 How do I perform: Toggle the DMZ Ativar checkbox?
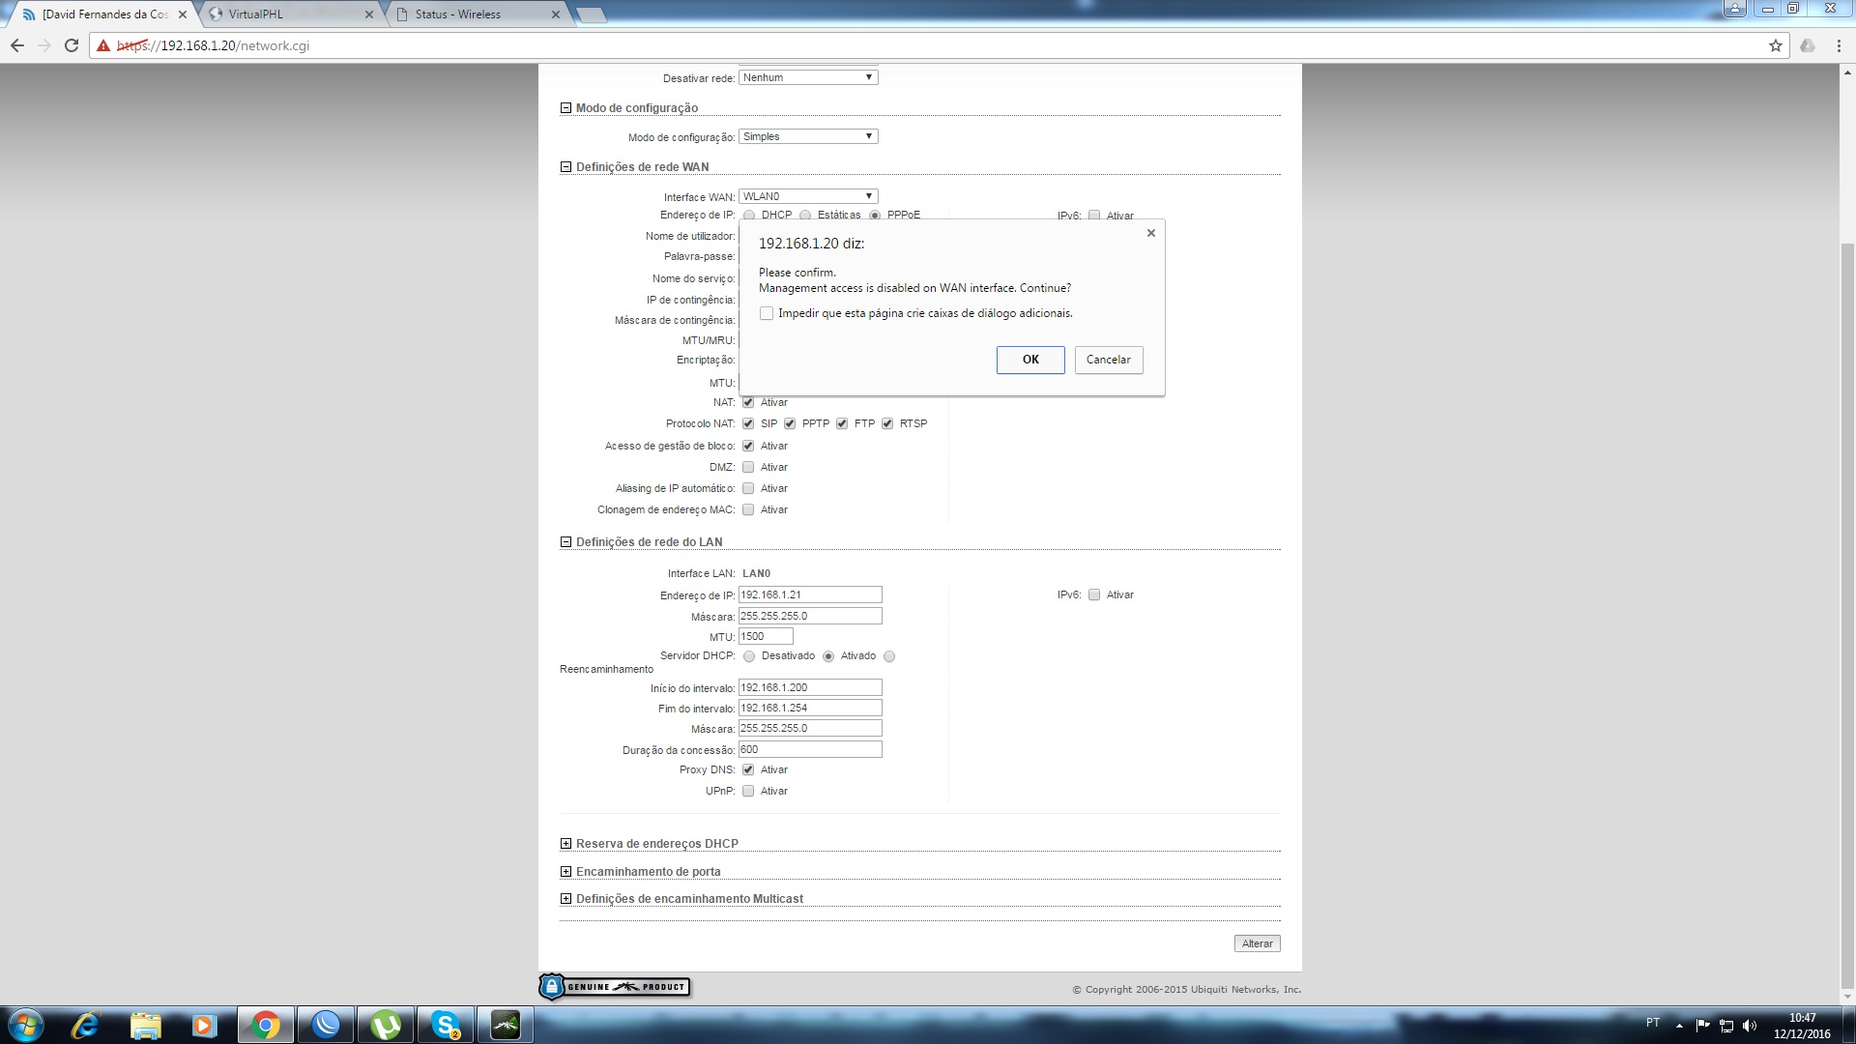pyautogui.click(x=748, y=467)
